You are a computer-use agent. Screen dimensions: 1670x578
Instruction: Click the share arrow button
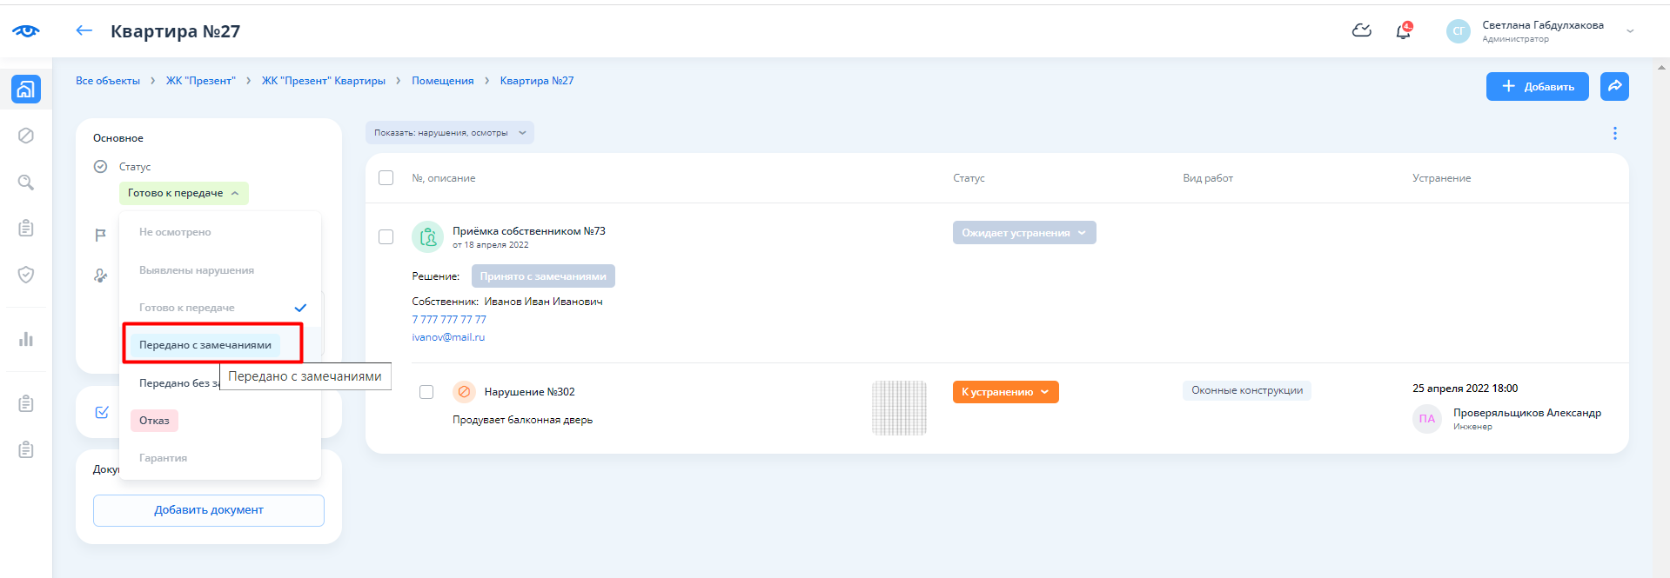click(1614, 86)
